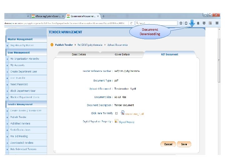
Task: Click arrow icon beside Publish Tender menu item
Action: [7, 117]
